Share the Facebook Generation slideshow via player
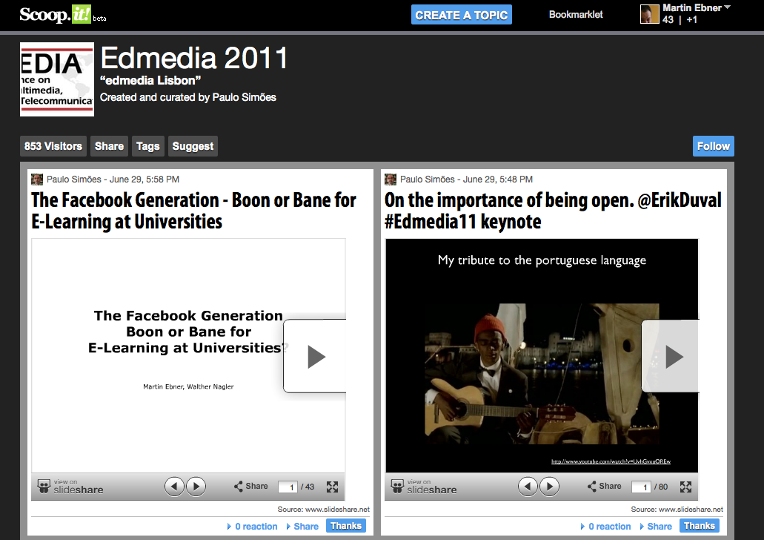This screenshot has height=540, width=764. click(250, 487)
